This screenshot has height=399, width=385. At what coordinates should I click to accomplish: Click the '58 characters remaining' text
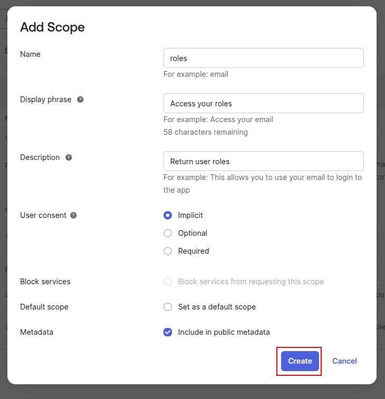pyautogui.click(x=206, y=132)
